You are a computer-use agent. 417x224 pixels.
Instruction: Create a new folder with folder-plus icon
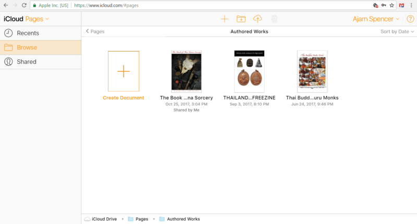[241, 19]
